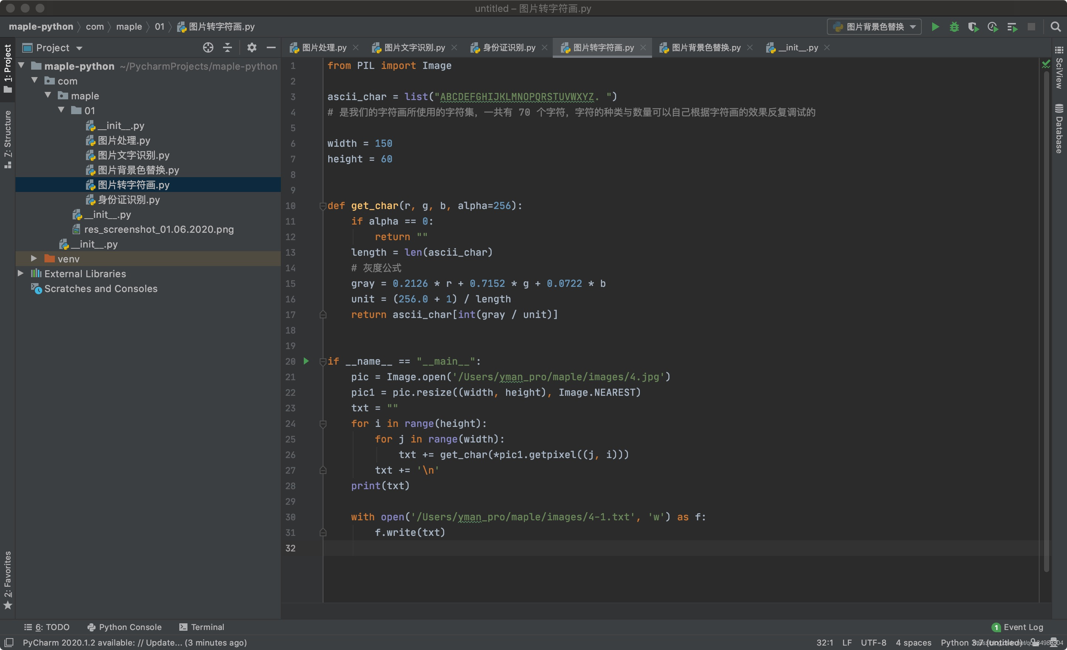Toggle the Z: Structure tool window
This screenshot has height=650, width=1067.
pos(7,139)
